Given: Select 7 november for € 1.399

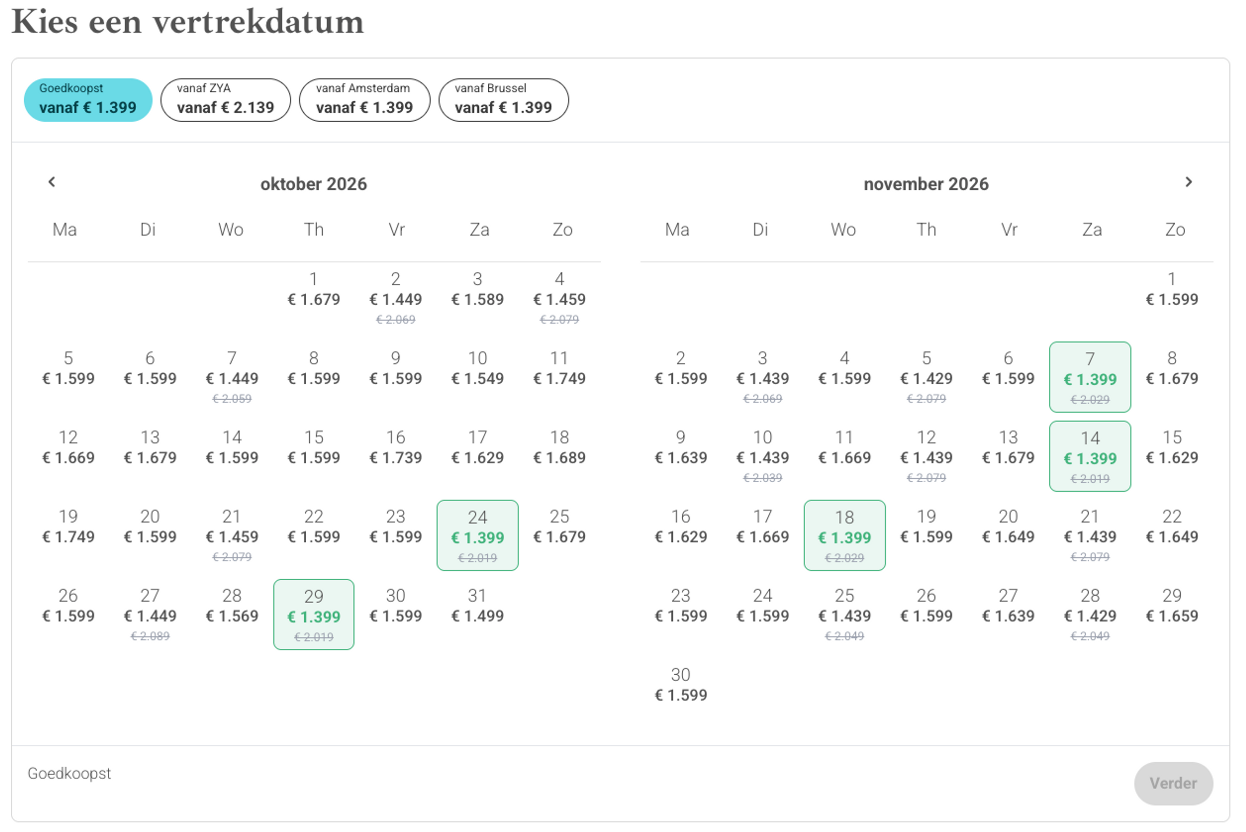Looking at the screenshot, I should (x=1090, y=377).
